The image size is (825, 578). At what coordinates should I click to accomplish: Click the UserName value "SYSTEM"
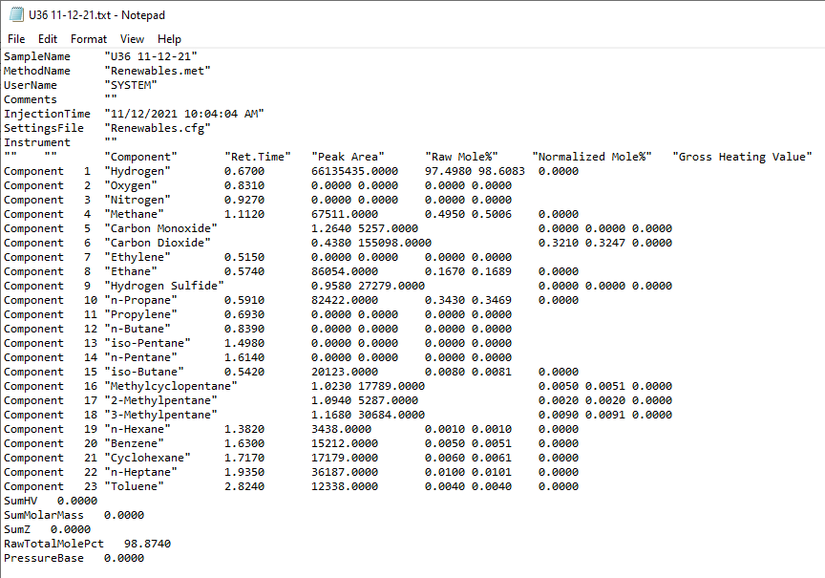[x=131, y=85]
